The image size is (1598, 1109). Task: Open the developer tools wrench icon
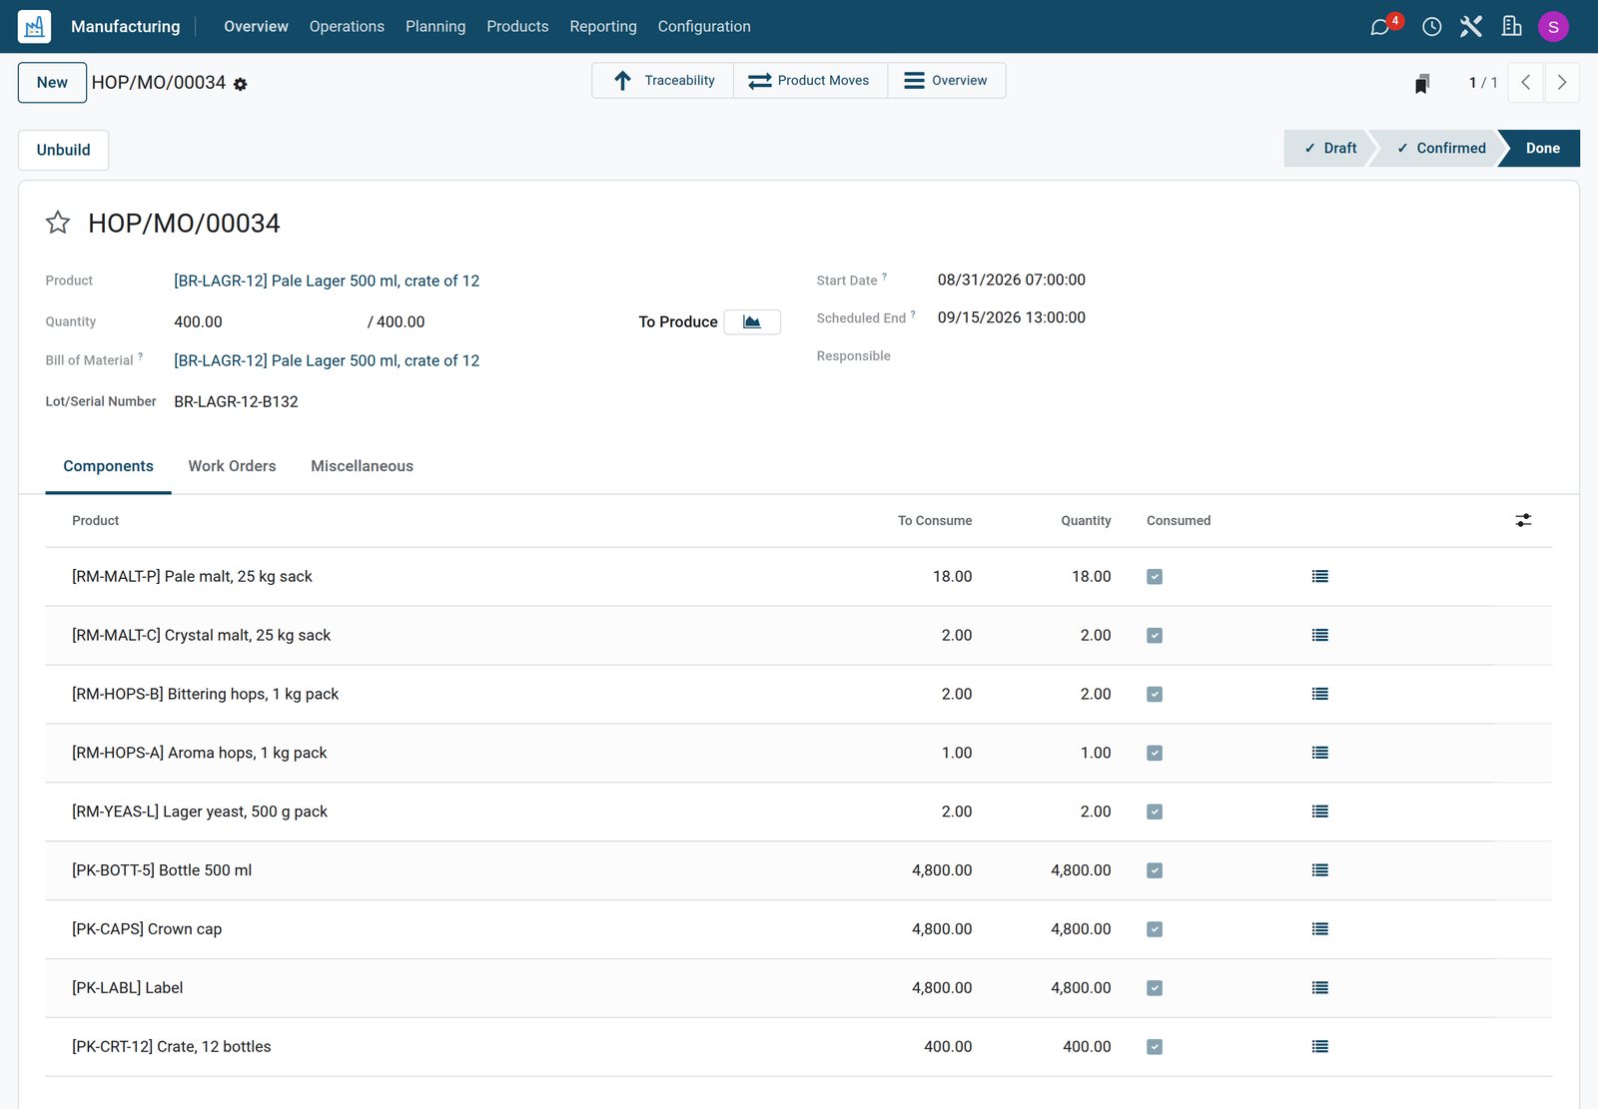pyautogui.click(x=1471, y=27)
